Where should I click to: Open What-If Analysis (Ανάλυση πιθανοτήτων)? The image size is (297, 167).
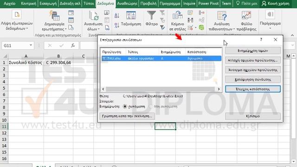[x=222, y=20]
